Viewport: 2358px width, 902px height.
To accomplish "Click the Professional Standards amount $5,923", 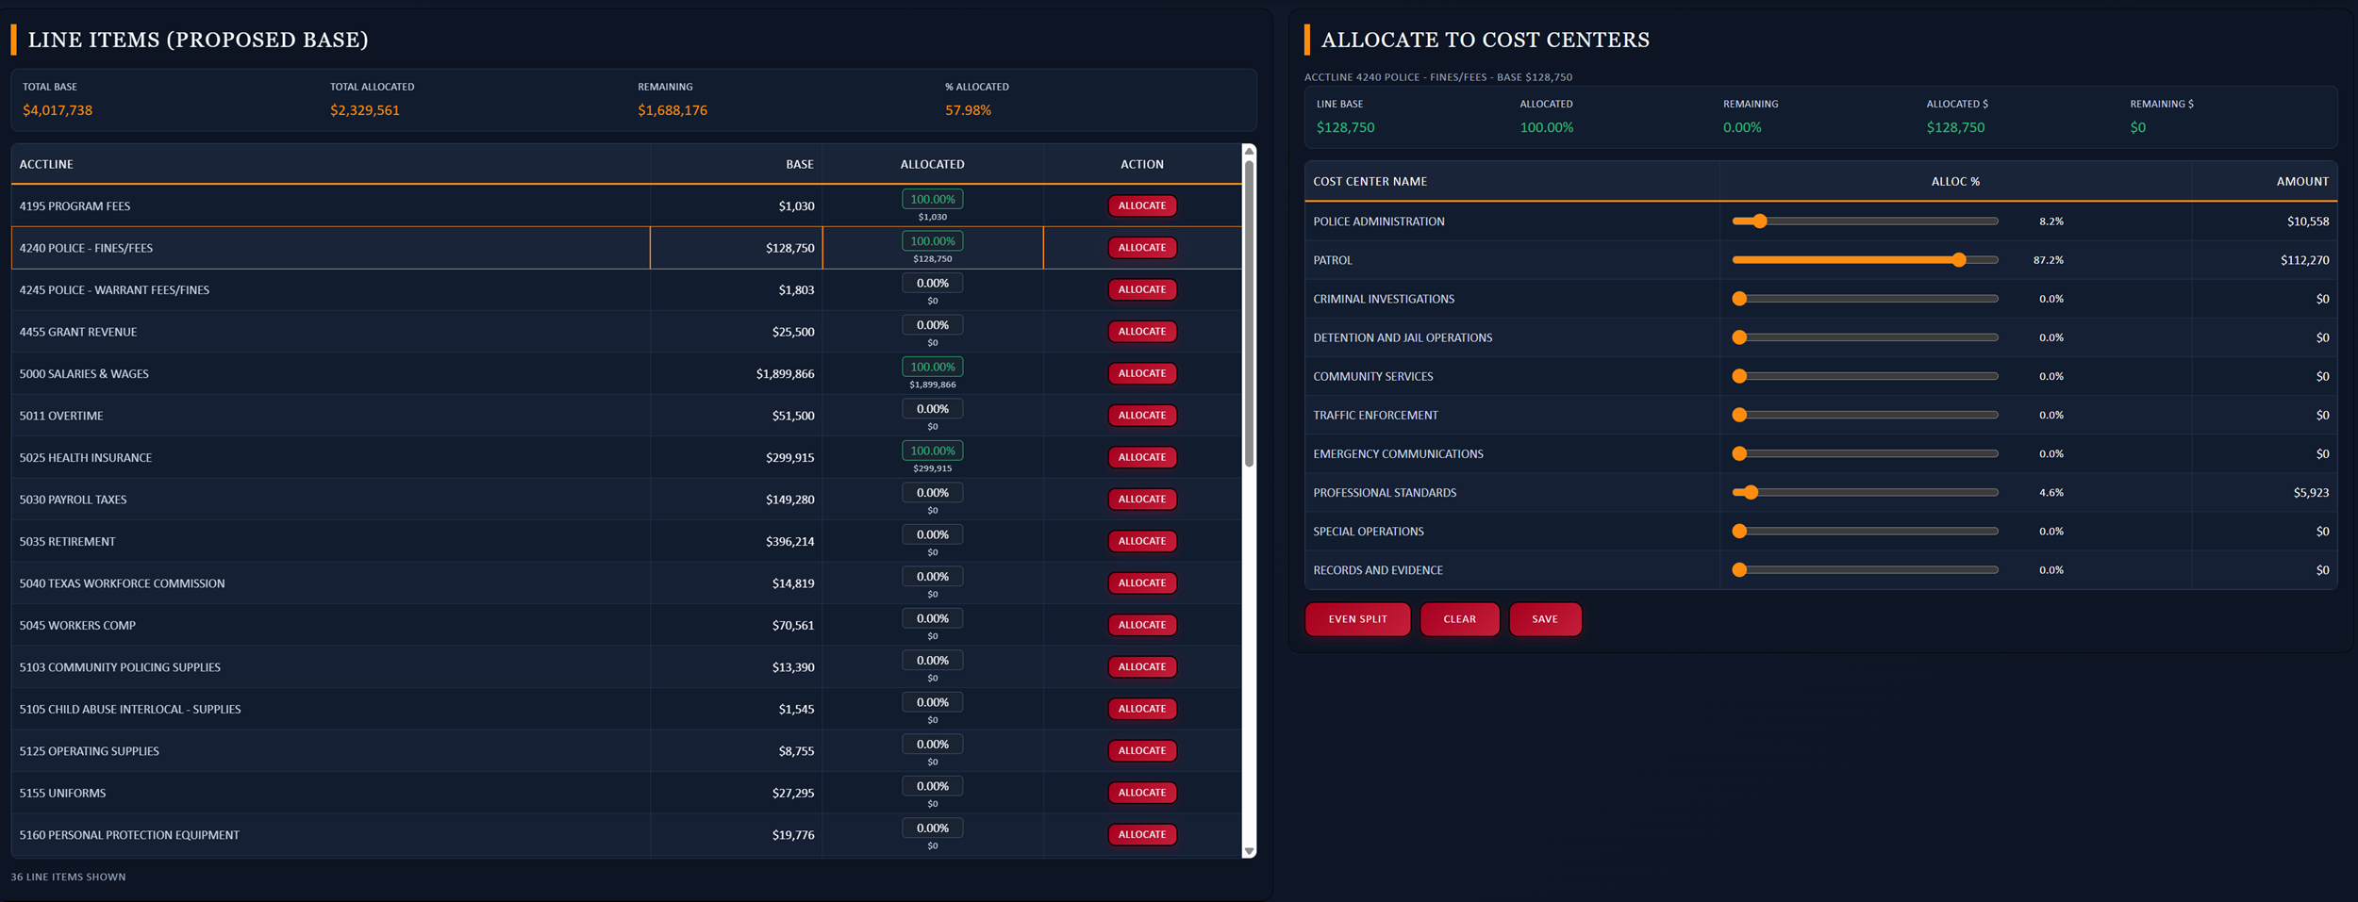I will (x=2311, y=493).
